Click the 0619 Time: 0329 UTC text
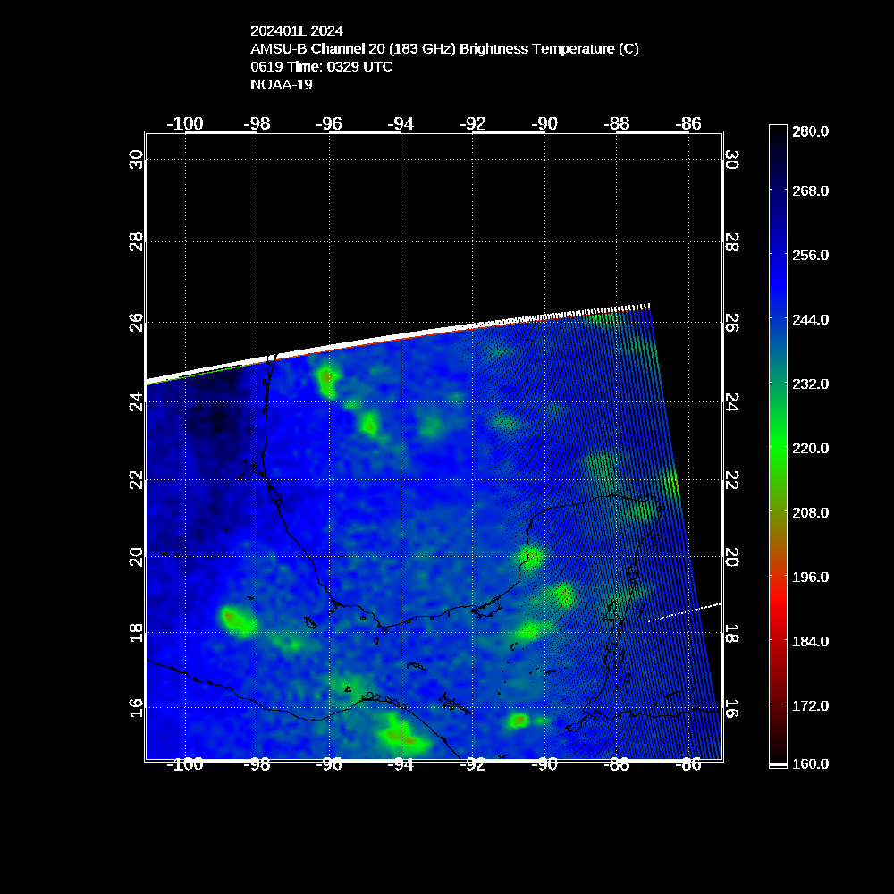 click(322, 67)
